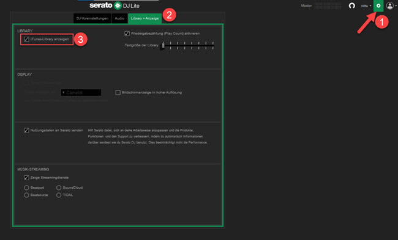Select the Beatport radio button

pos(26,187)
